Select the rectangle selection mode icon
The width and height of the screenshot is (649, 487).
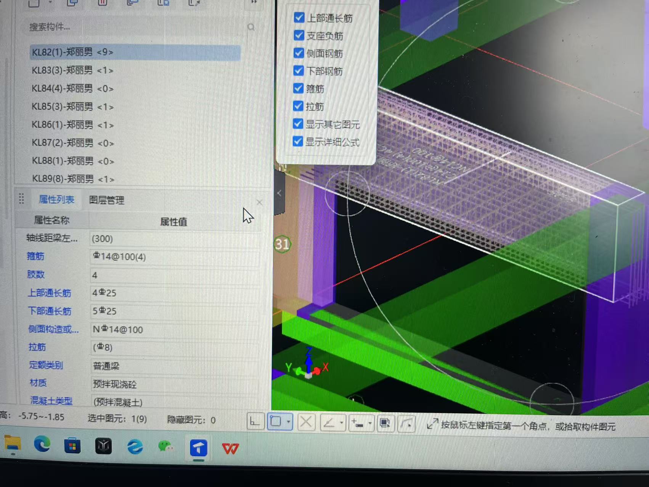tap(276, 422)
